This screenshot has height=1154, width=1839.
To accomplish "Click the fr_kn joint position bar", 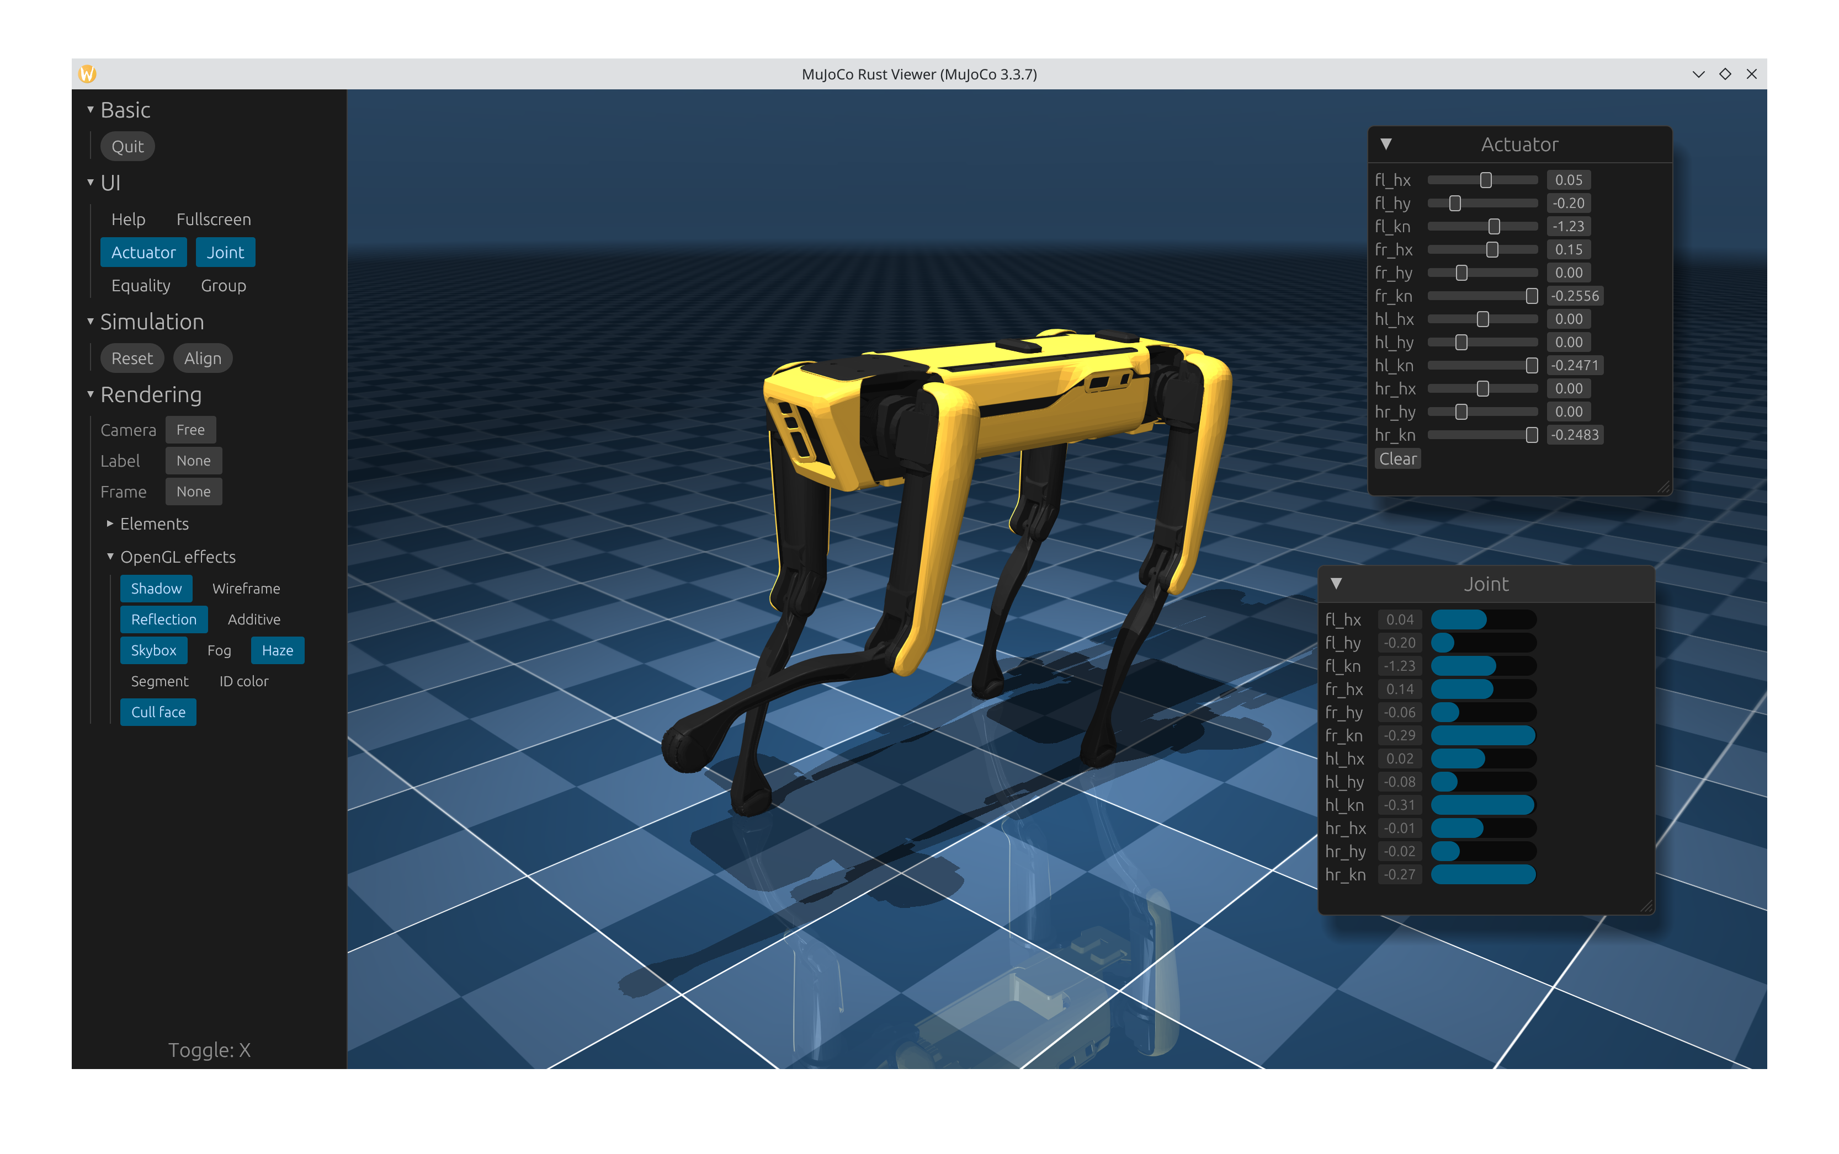I will coord(1483,736).
